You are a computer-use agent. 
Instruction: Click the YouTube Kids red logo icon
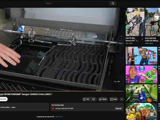[53, 108]
